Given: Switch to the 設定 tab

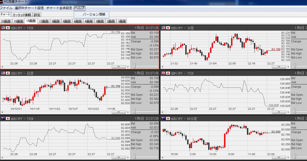Looking at the screenshot, I should 37,15.
